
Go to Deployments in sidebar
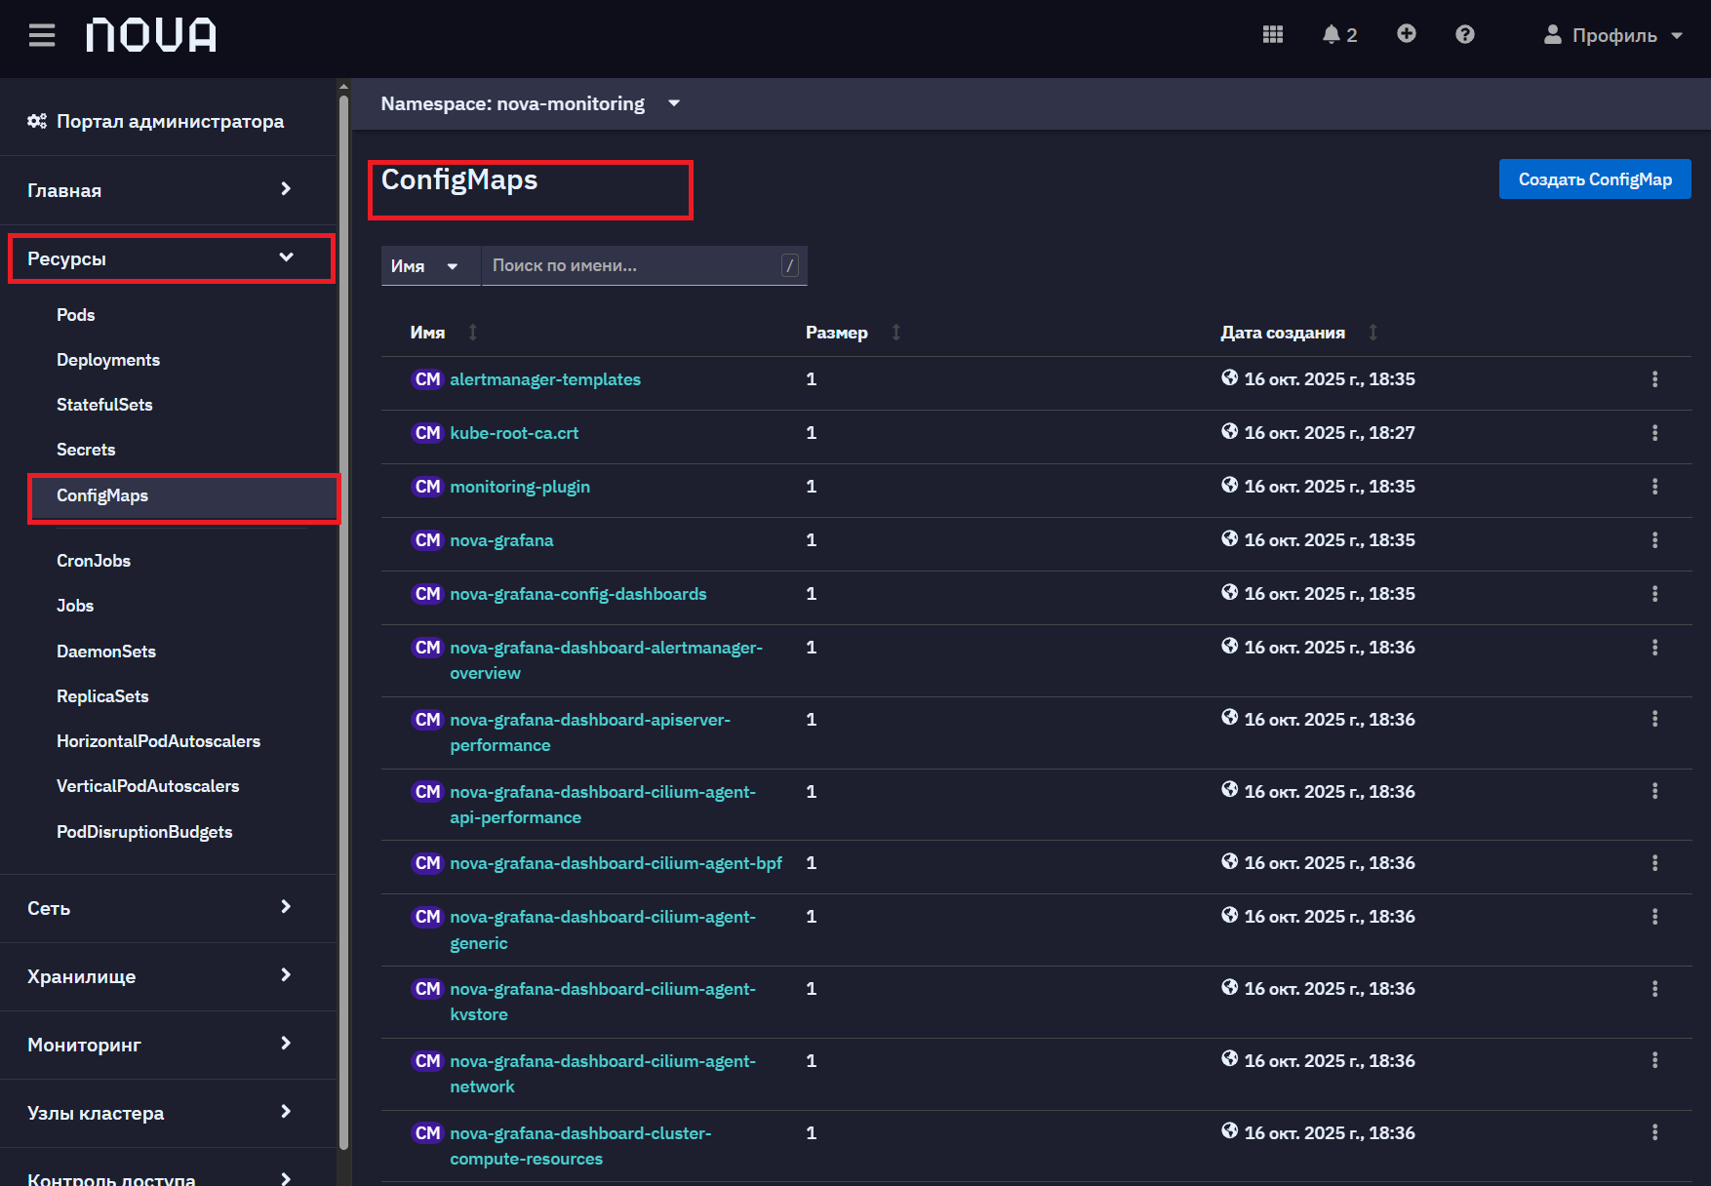coord(108,360)
